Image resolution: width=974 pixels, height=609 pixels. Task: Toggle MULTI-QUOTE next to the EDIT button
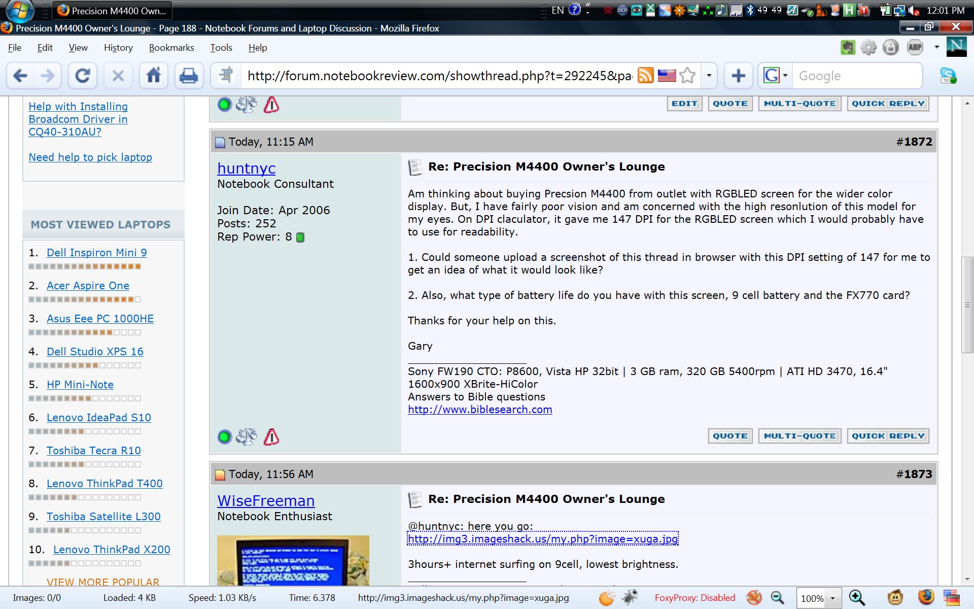coord(799,104)
